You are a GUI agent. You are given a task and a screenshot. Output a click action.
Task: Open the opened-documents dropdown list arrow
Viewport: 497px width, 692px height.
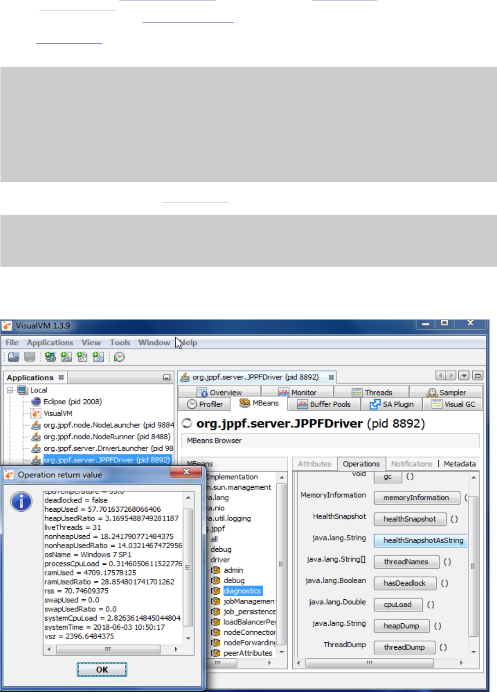[464, 375]
